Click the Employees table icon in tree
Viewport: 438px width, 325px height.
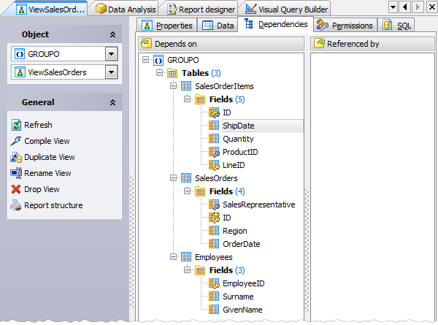186,257
